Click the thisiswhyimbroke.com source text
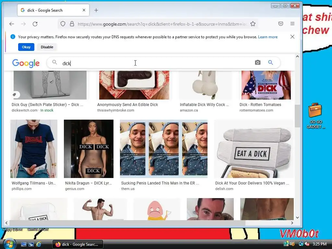Viewport: 332px width, 249px height. click(116, 110)
